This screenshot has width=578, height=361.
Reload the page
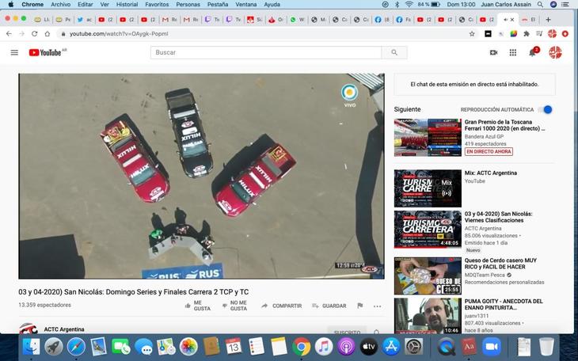pyautogui.click(x=35, y=34)
